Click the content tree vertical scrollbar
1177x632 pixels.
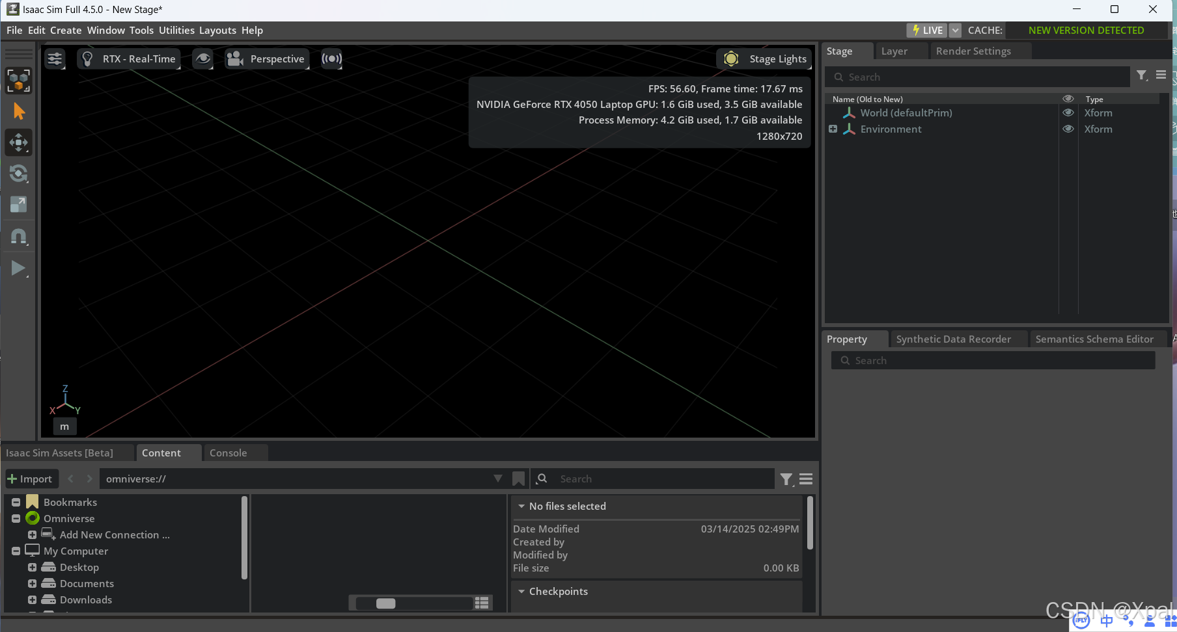pos(244,538)
